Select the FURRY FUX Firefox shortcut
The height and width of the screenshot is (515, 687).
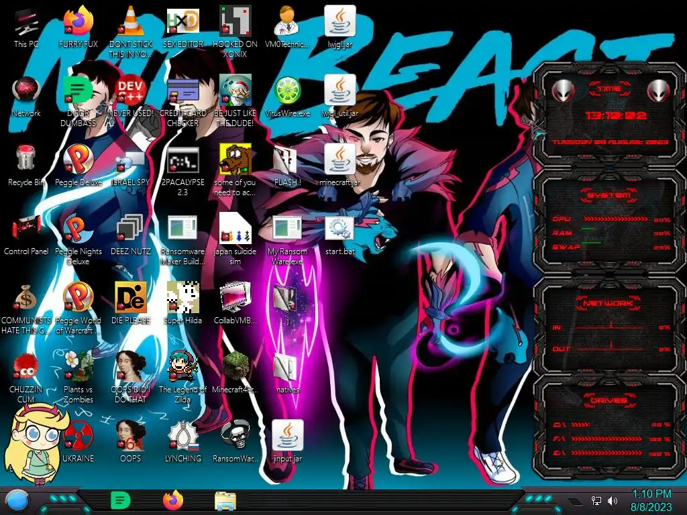[78, 27]
